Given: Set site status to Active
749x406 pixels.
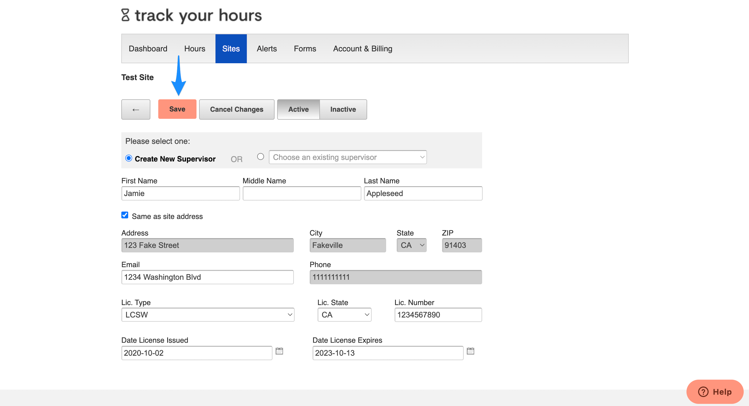Looking at the screenshot, I should [298, 109].
